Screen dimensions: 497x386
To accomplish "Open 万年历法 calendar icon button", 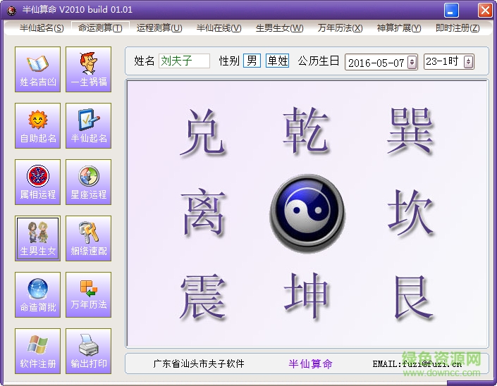I will point(88,295).
